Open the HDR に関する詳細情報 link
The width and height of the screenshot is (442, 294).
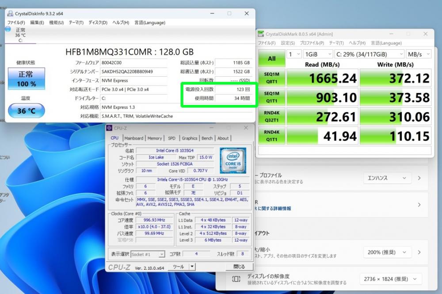273,208
